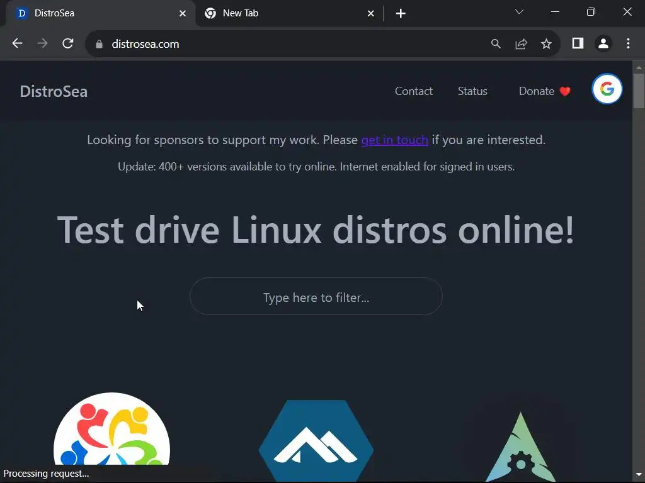This screenshot has width=645, height=483.
Task: Focus the 'Type here to filter...' field
Action: point(316,297)
